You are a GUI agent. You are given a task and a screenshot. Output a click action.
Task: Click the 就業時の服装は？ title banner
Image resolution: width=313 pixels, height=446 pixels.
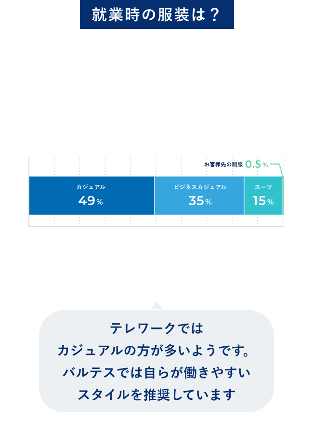(156, 14)
